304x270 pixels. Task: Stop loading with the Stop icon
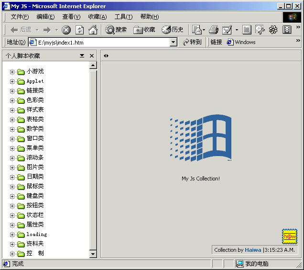66,30
